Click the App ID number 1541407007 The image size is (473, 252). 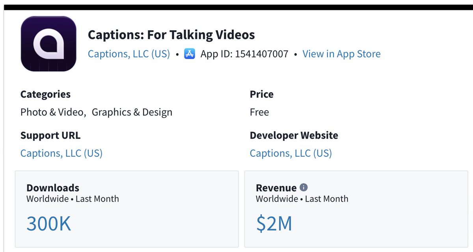pyautogui.click(x=262, y=54)
